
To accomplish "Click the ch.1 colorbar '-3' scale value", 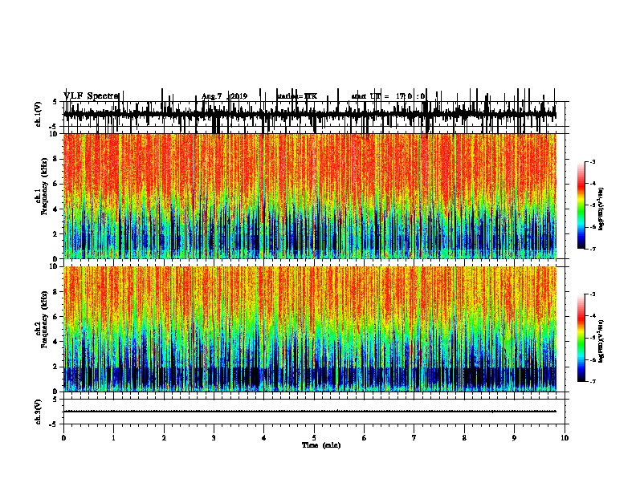I will [593, 161].
